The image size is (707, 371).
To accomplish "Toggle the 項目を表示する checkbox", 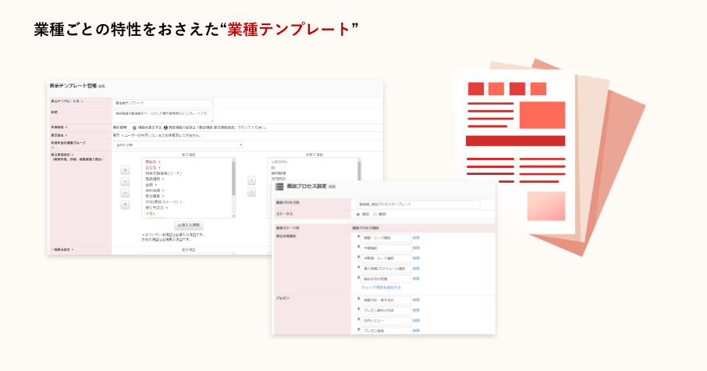I will (134, 127).
